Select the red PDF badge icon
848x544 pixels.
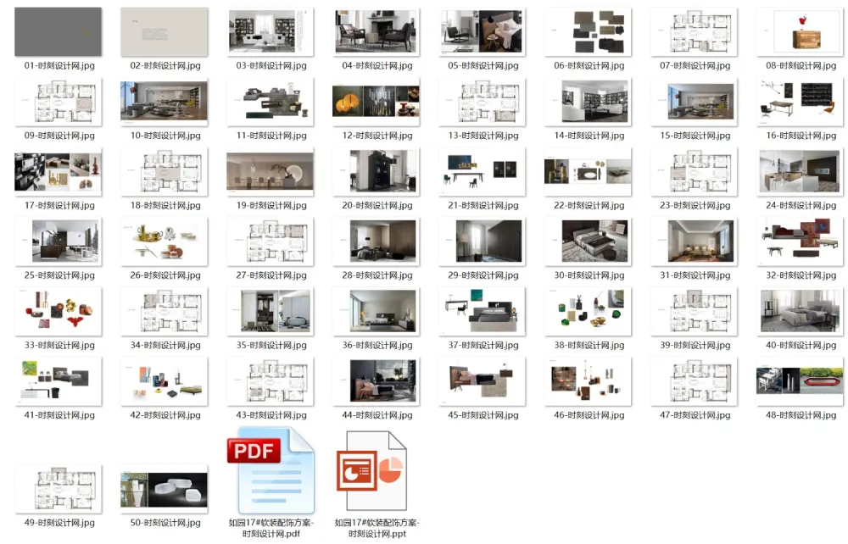point(253,450)
